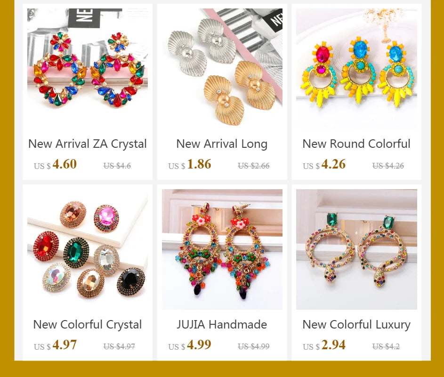Image resolution: width=444 pixels, height=377 pixels.
Task: Open the handmade floral tassel earrings image
Action: [x=222, y=249]
